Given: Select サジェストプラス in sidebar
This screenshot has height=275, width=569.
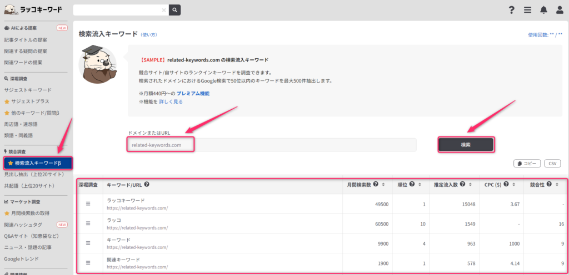Looking at the screenshot, I should [x=27, y=101].
